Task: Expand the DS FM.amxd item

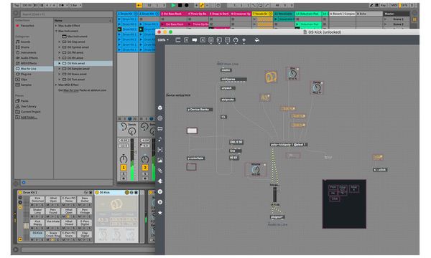Action: (x=60, y=52)
